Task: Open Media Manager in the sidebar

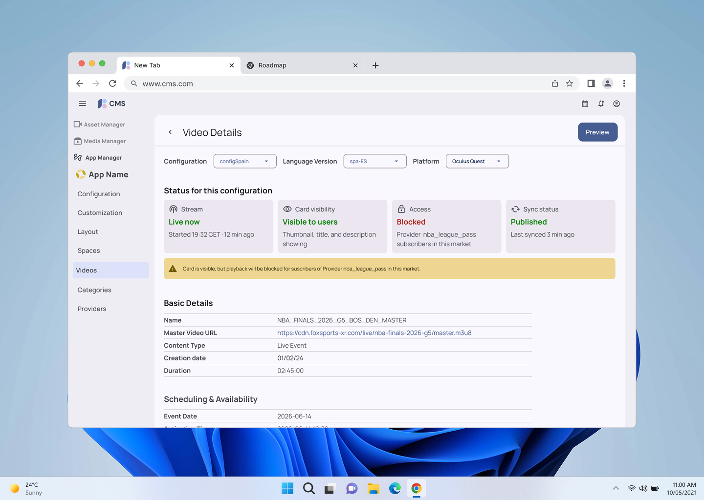Action: click(x=100, y=141)
